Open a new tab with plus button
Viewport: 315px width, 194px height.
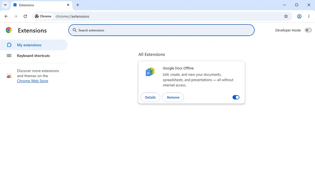(x=78, y=5)
